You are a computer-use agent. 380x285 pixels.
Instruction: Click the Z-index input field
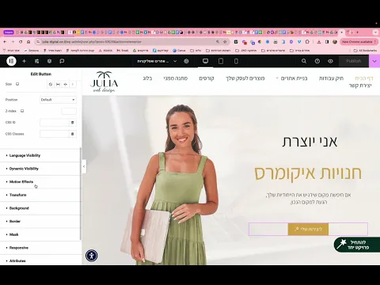(69, 111)
